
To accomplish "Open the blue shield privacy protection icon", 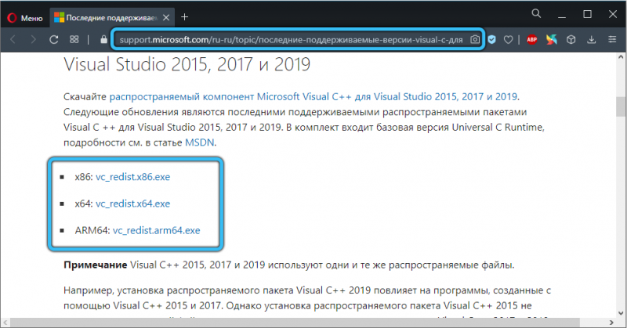I will [492, 40].
